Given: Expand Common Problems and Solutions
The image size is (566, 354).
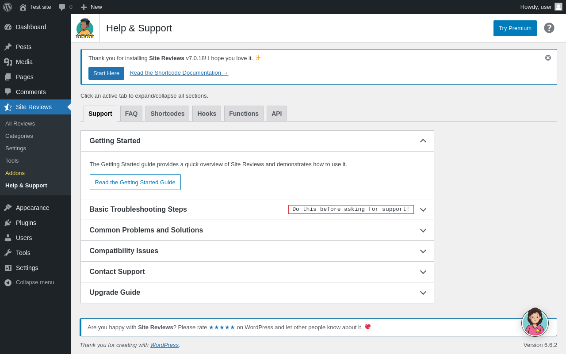Looking at the screenshot, I should point(423,230).
